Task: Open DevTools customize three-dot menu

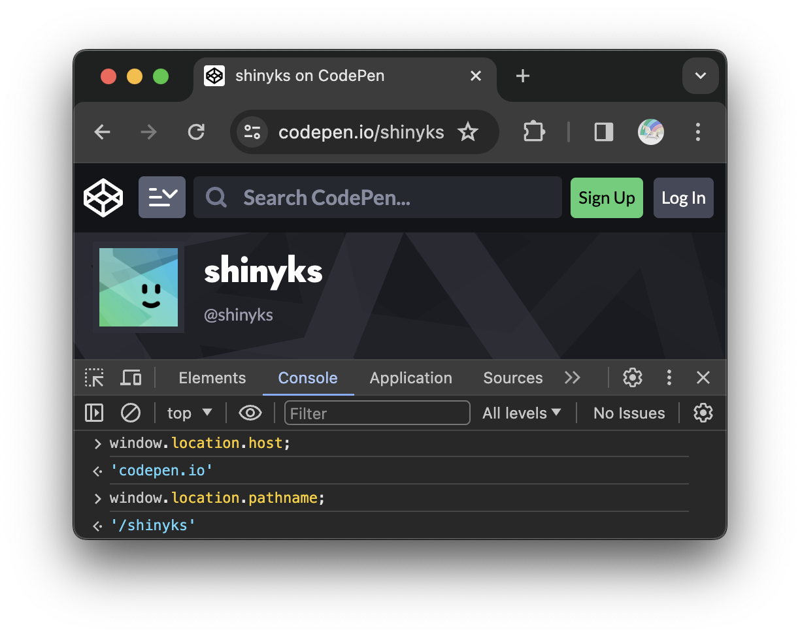Action: pos(669,377)
